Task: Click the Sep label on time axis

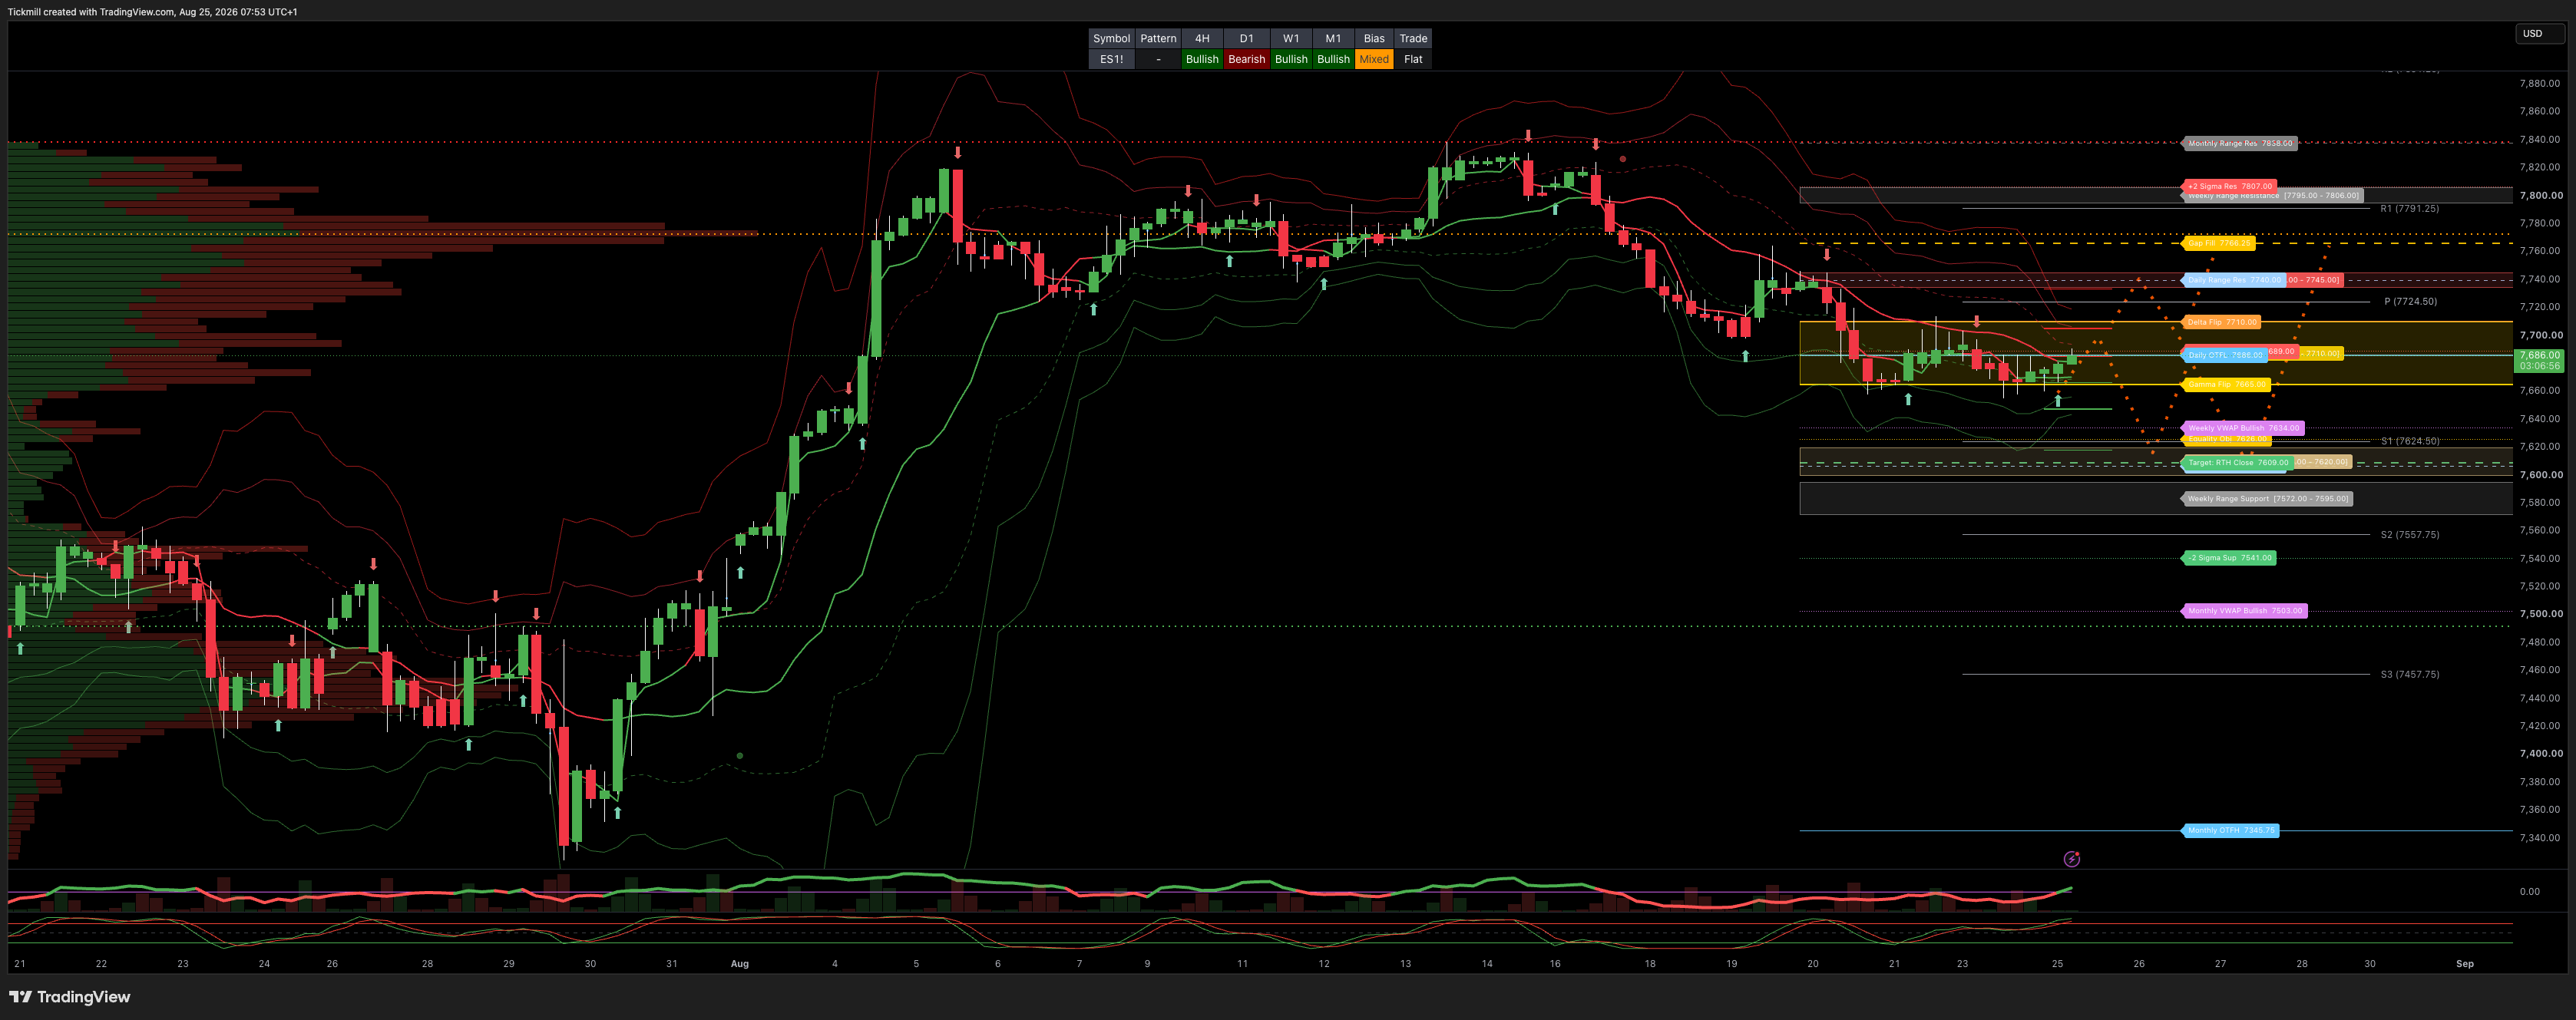Action: point(2465,964)
